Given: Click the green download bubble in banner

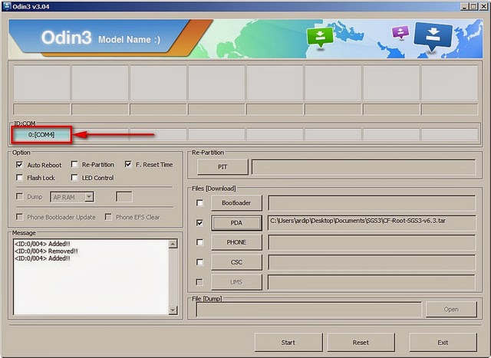Looking at the screenshot, I should tap(320, 38).
